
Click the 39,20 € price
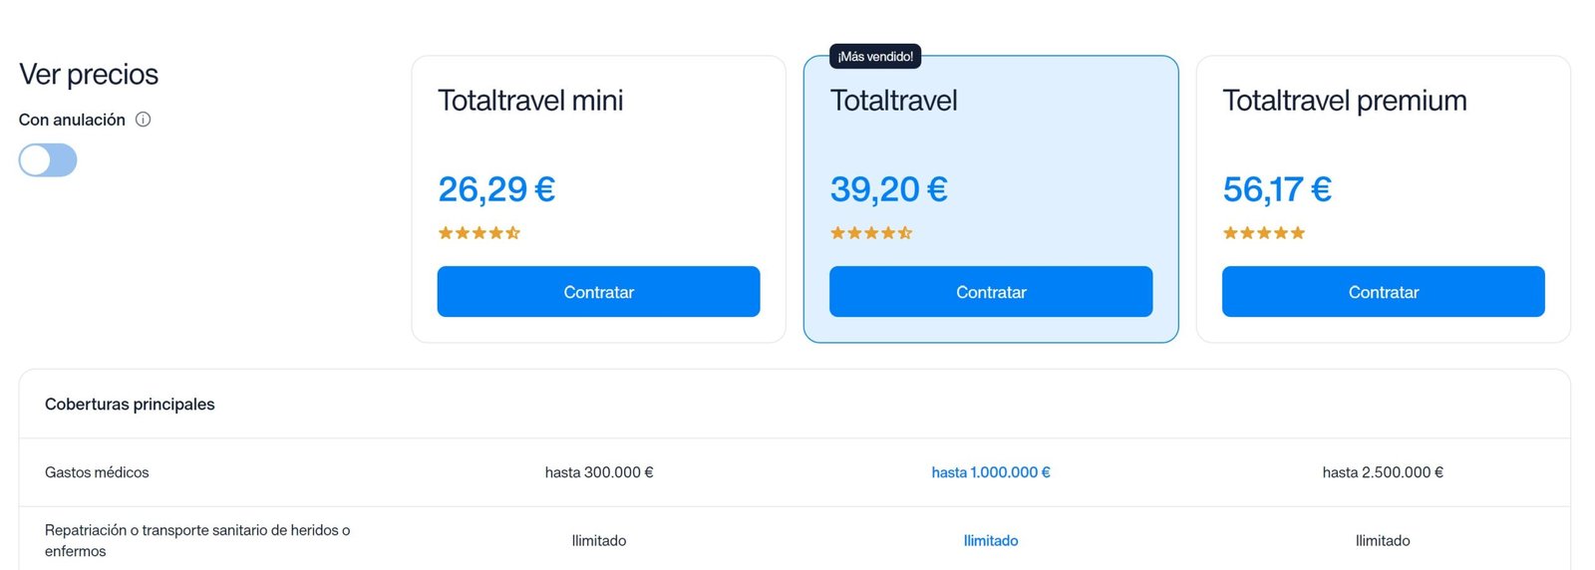click(x=889, y=189)
